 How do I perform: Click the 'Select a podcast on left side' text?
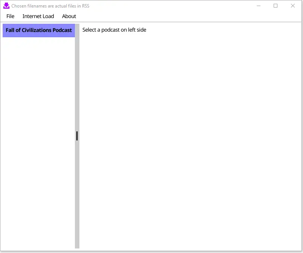114,30
